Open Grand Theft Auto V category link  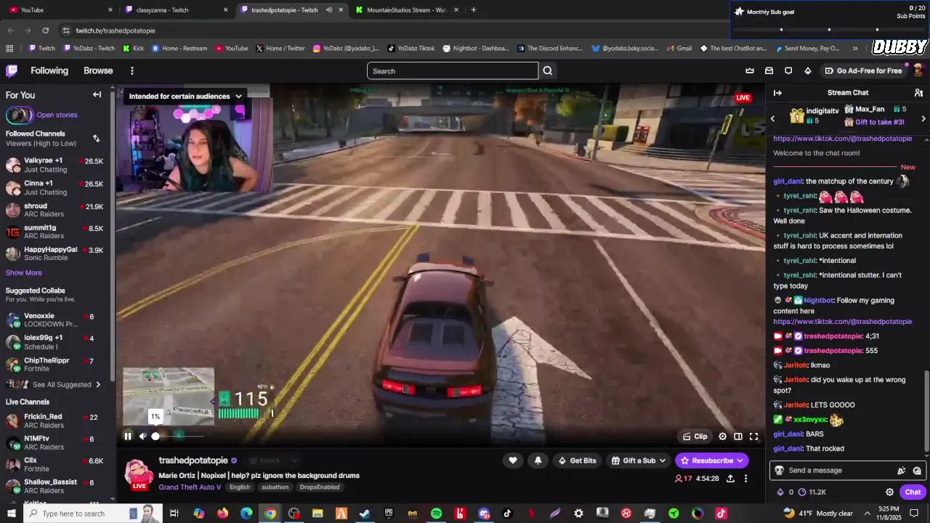(190, 487)
